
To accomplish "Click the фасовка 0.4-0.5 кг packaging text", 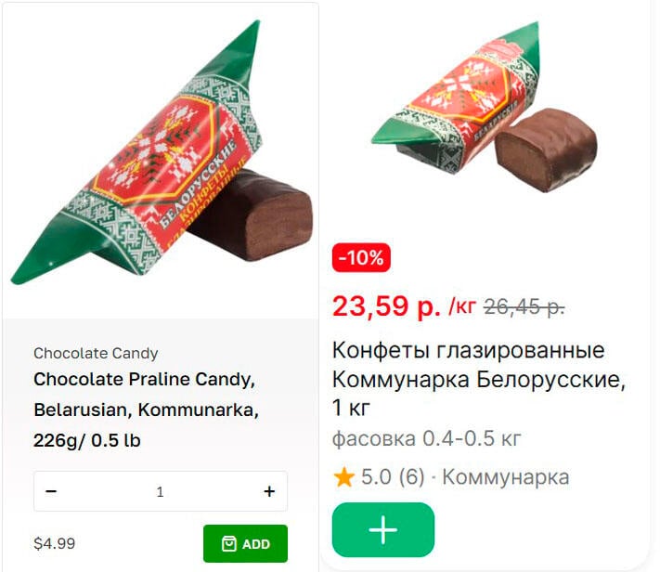I will (426, 439).
